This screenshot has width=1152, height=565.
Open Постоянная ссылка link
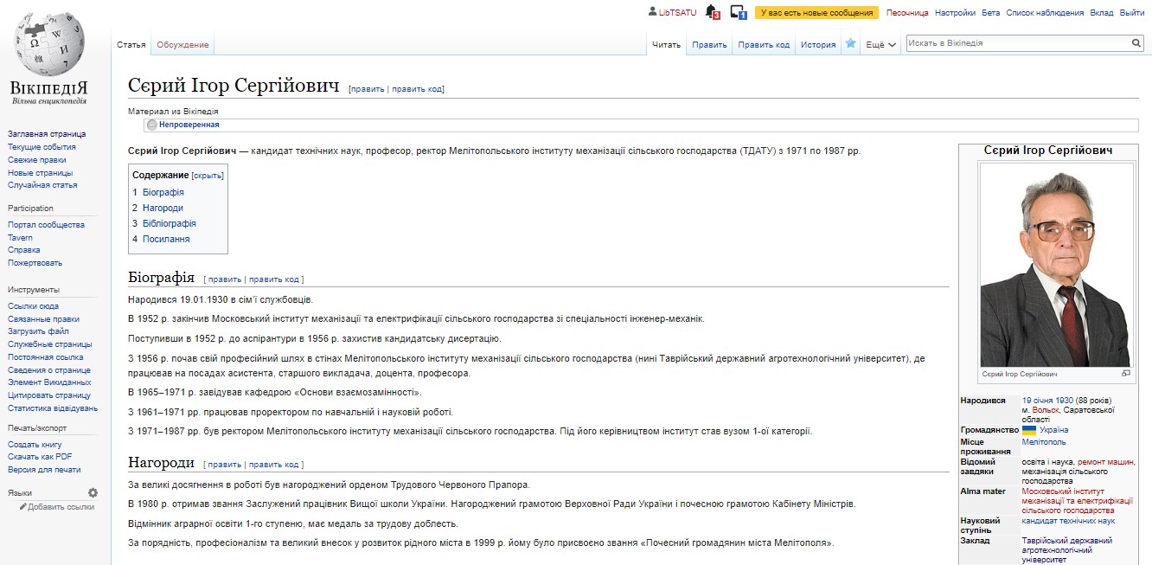click(x=46, y=357)
